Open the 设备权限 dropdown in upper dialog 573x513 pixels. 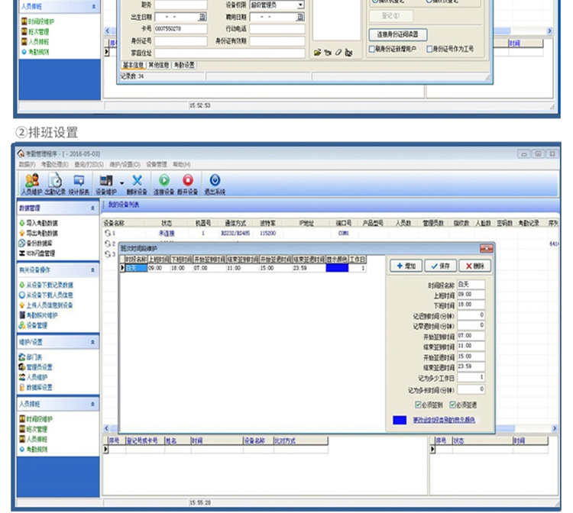(300, 5)
